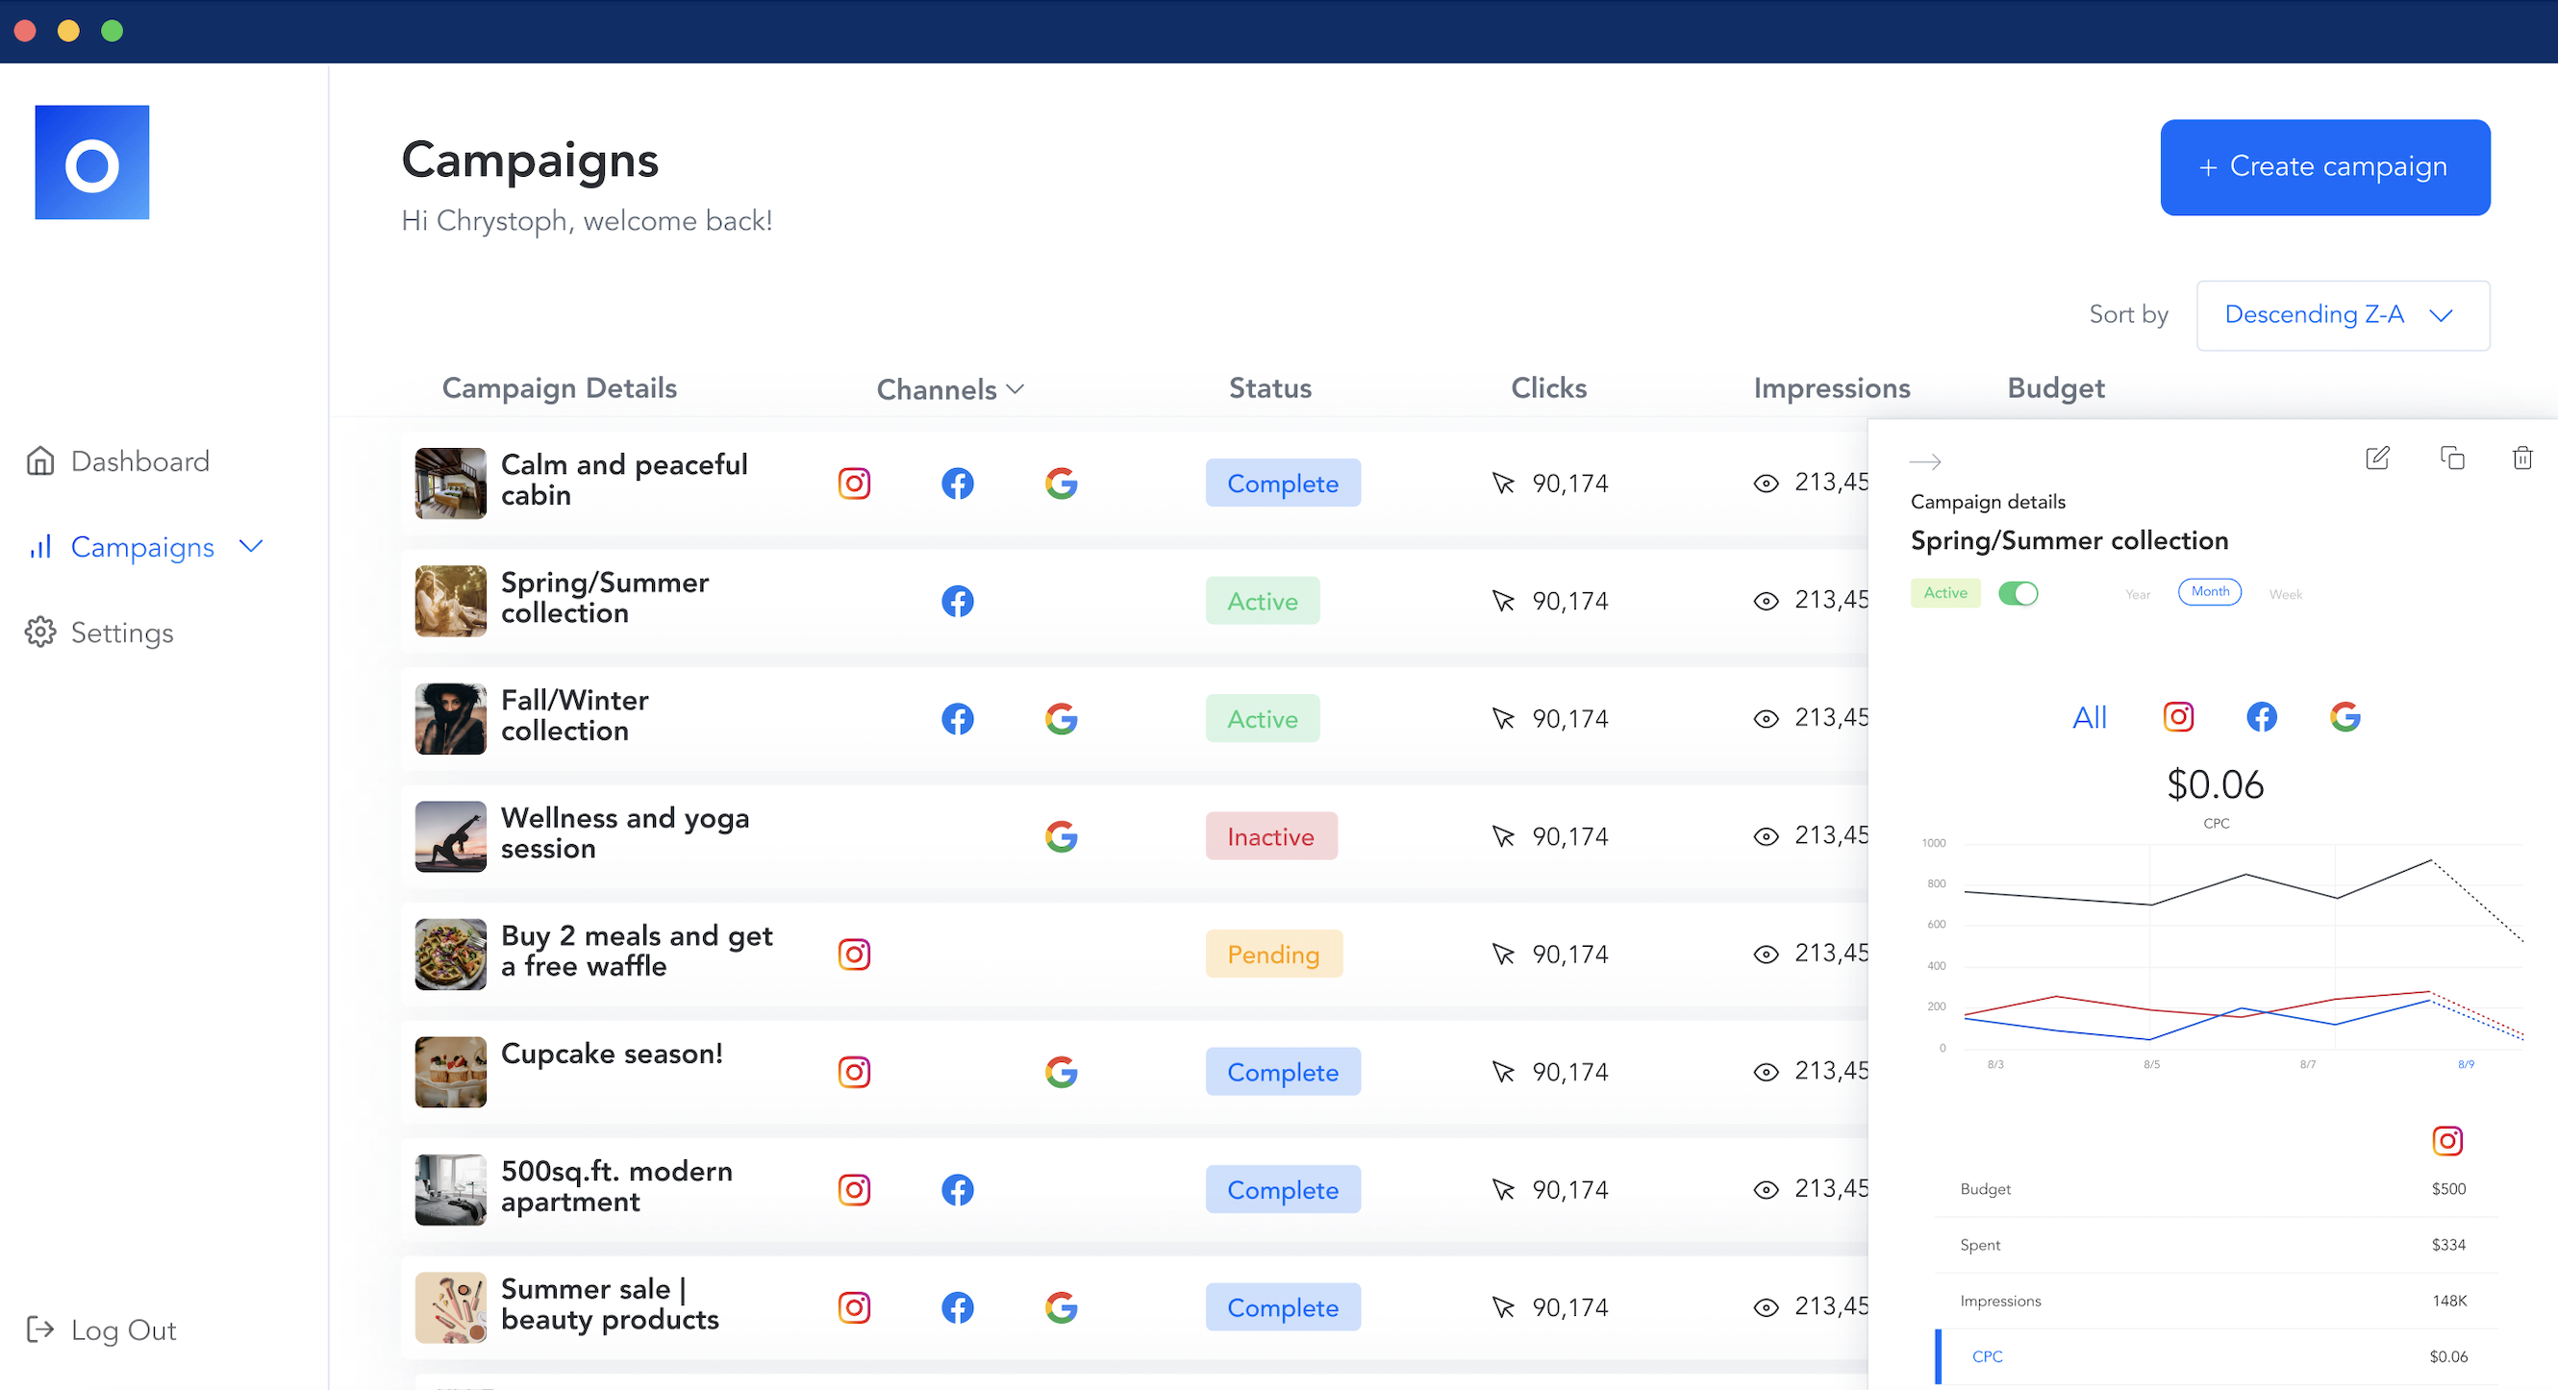Image resolution: width=2558 pixels, height=1390 pixels.
Task: Select the Month time range
Action: [2210, 592]
